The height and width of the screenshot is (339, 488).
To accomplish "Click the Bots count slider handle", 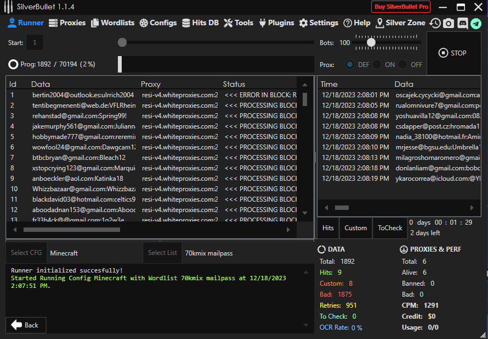I will pyautogui.click(x=371, y=42).
